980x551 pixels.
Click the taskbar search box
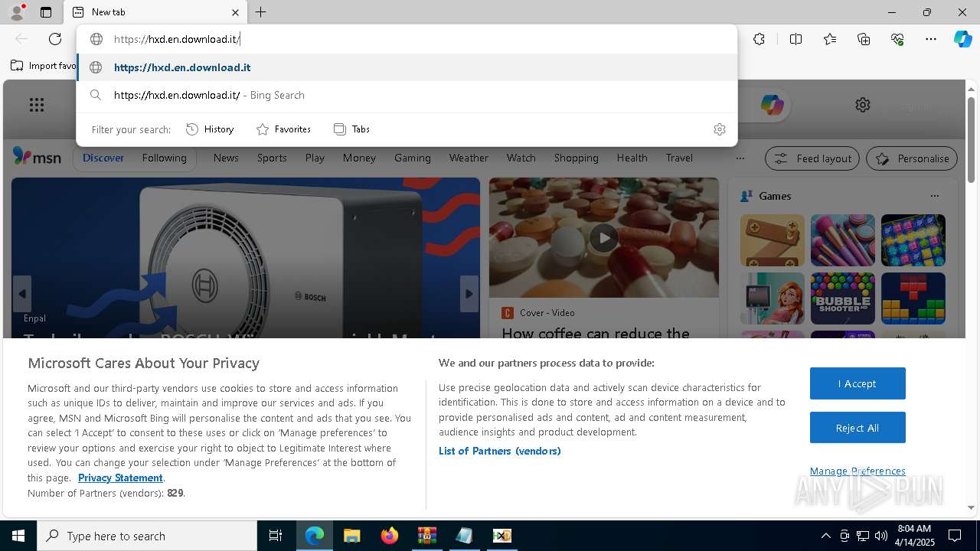(147, 536)
